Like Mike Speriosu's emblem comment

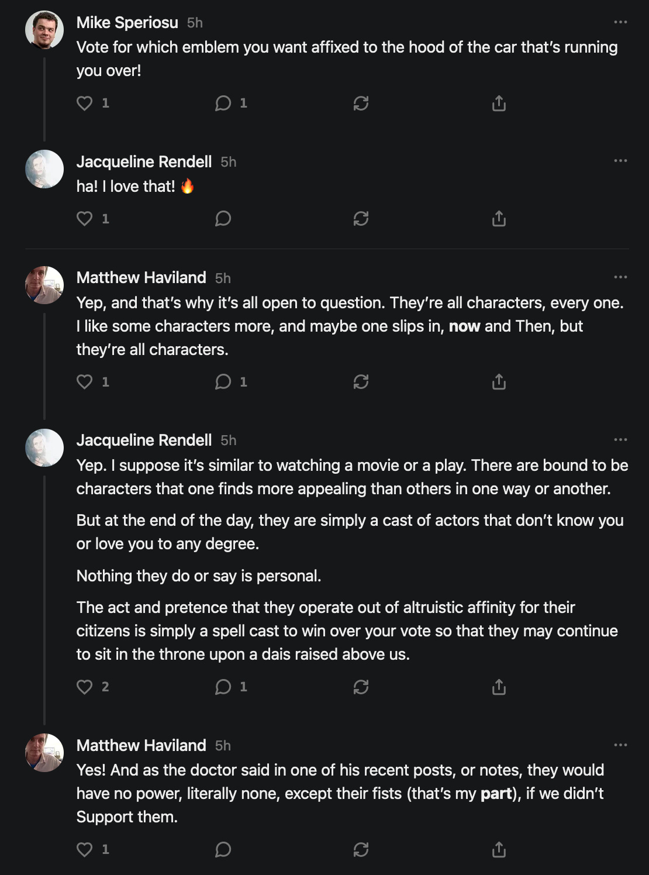click(x=85, y=104)
